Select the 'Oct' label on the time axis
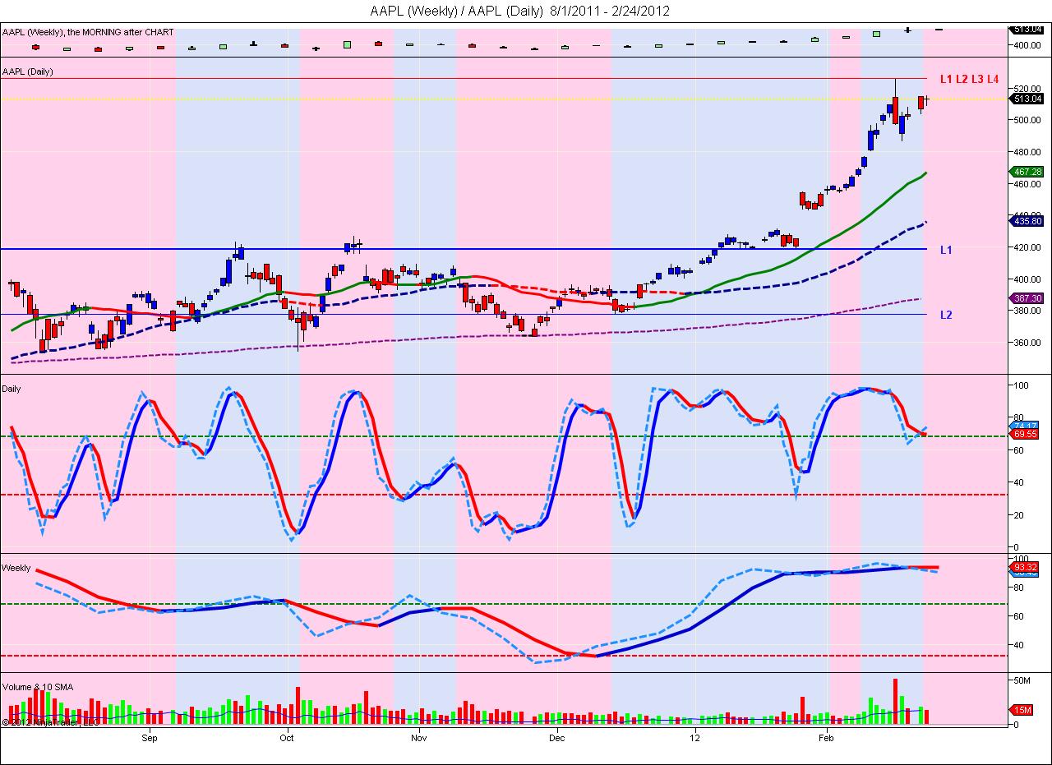 pyautogui.click(x=287, y=739)
